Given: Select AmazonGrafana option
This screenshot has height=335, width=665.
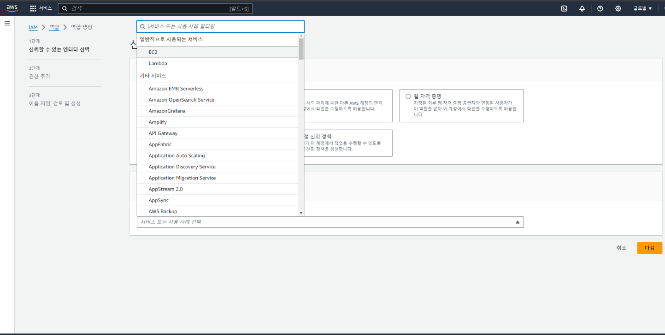Looking at the screenshot, I should [x=218, y=111].
